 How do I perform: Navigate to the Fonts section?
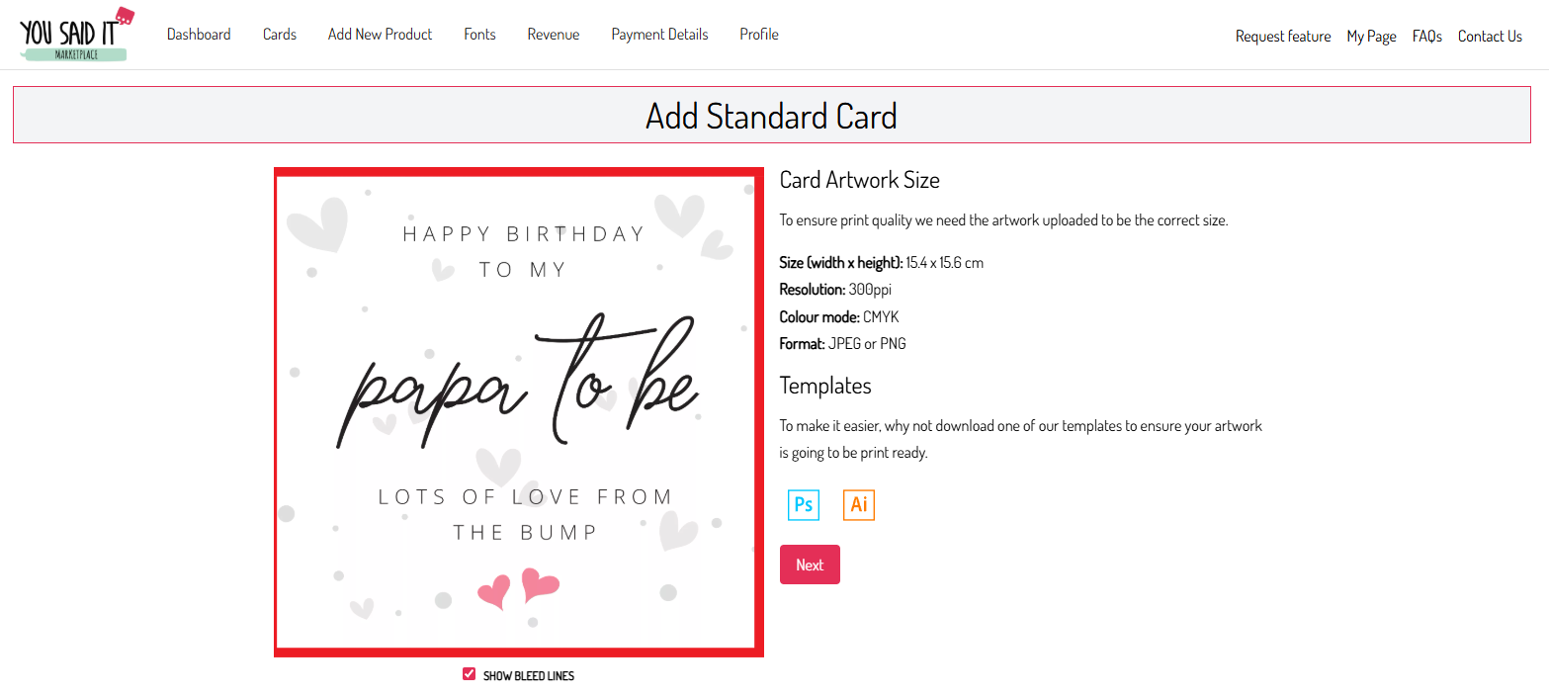click(x=479, y=35)
